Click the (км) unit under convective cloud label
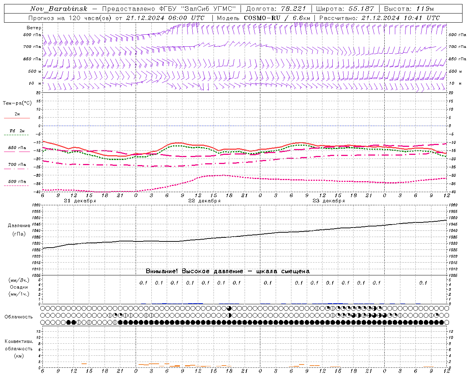This screenshot has width=468, height=374. coord(19,356)
